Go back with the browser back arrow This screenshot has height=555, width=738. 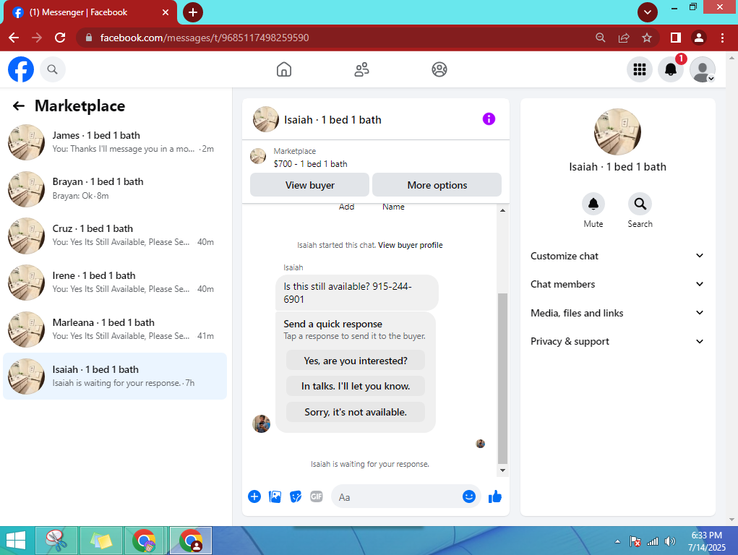click(x=14, y=38)
